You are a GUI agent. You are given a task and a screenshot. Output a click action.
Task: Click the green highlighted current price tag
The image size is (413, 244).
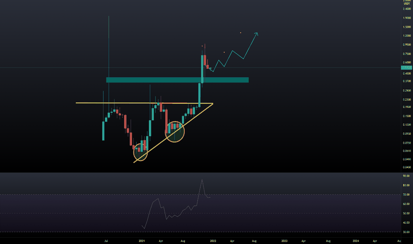(406, 68)
